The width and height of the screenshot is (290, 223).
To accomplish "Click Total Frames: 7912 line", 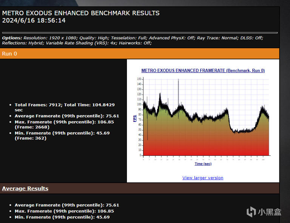I will click(65, 107).
